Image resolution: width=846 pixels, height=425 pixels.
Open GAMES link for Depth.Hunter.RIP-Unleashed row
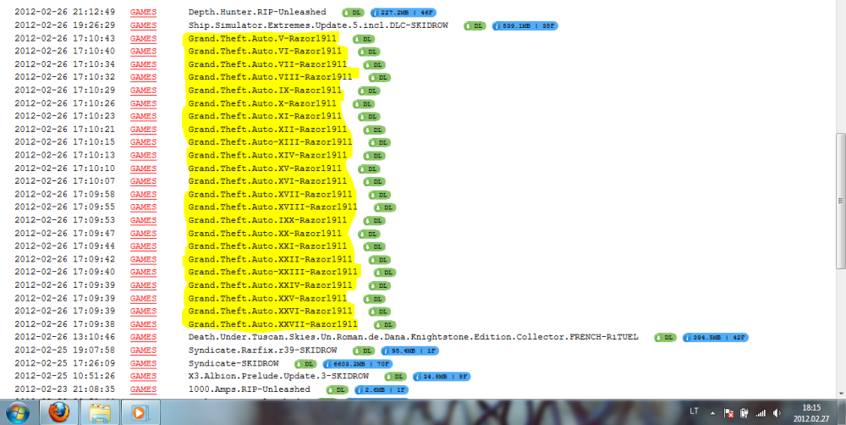[x=143, y=13]
